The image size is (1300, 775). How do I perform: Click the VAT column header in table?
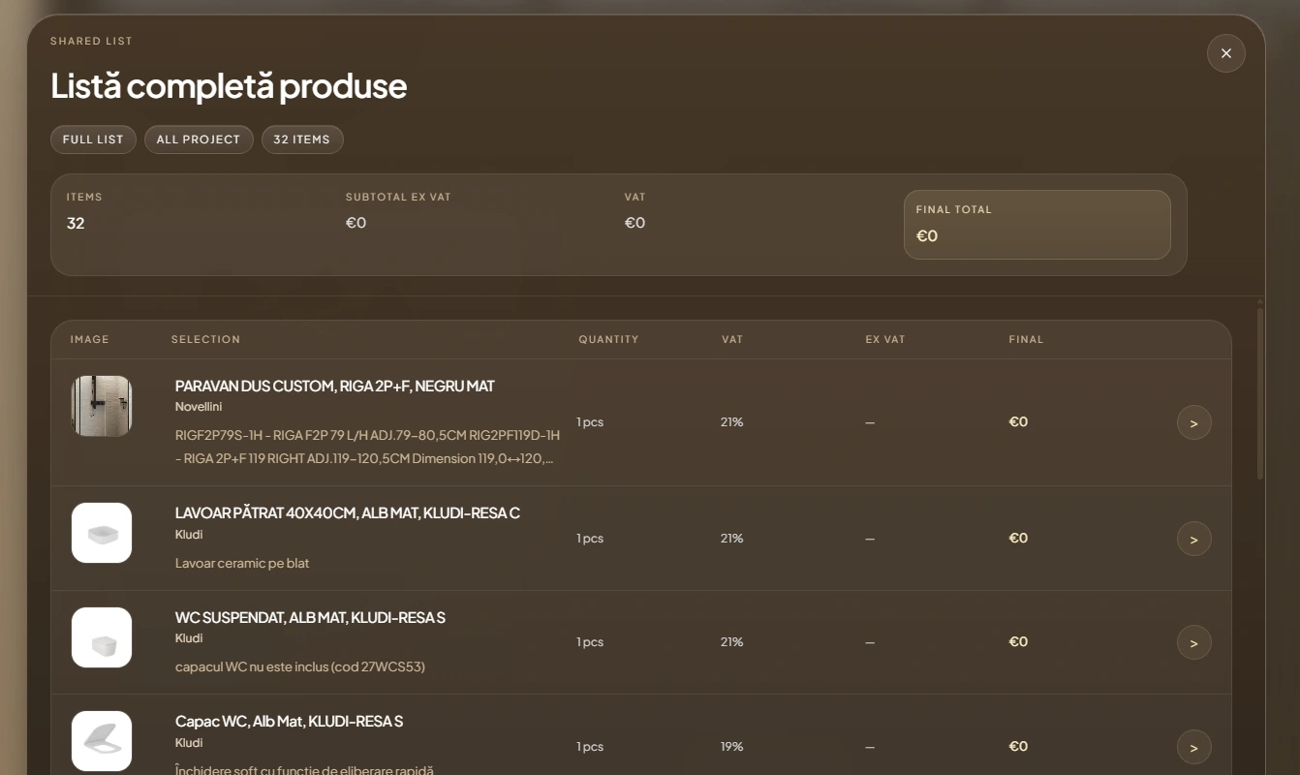732,339
